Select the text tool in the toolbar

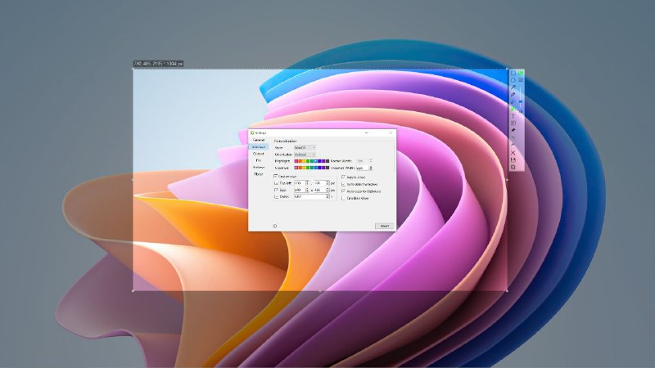(513, 115)
